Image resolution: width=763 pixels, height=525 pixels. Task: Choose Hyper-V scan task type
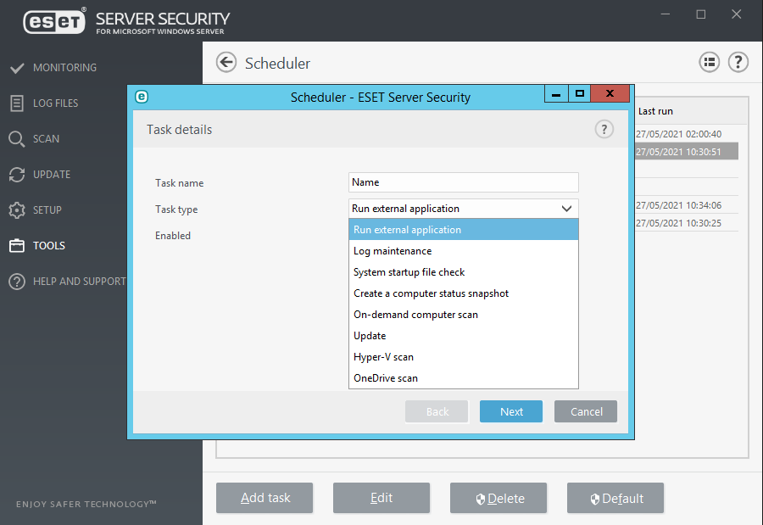(x=463, y=357)
